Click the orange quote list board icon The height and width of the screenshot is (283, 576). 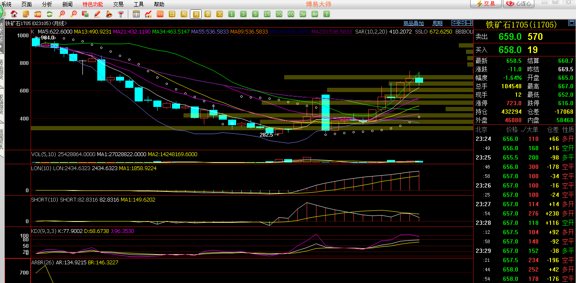tap(26, 14)
